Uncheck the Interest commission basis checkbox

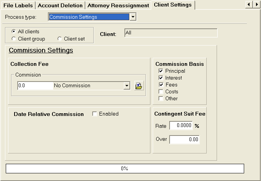(x=161, y=78)
